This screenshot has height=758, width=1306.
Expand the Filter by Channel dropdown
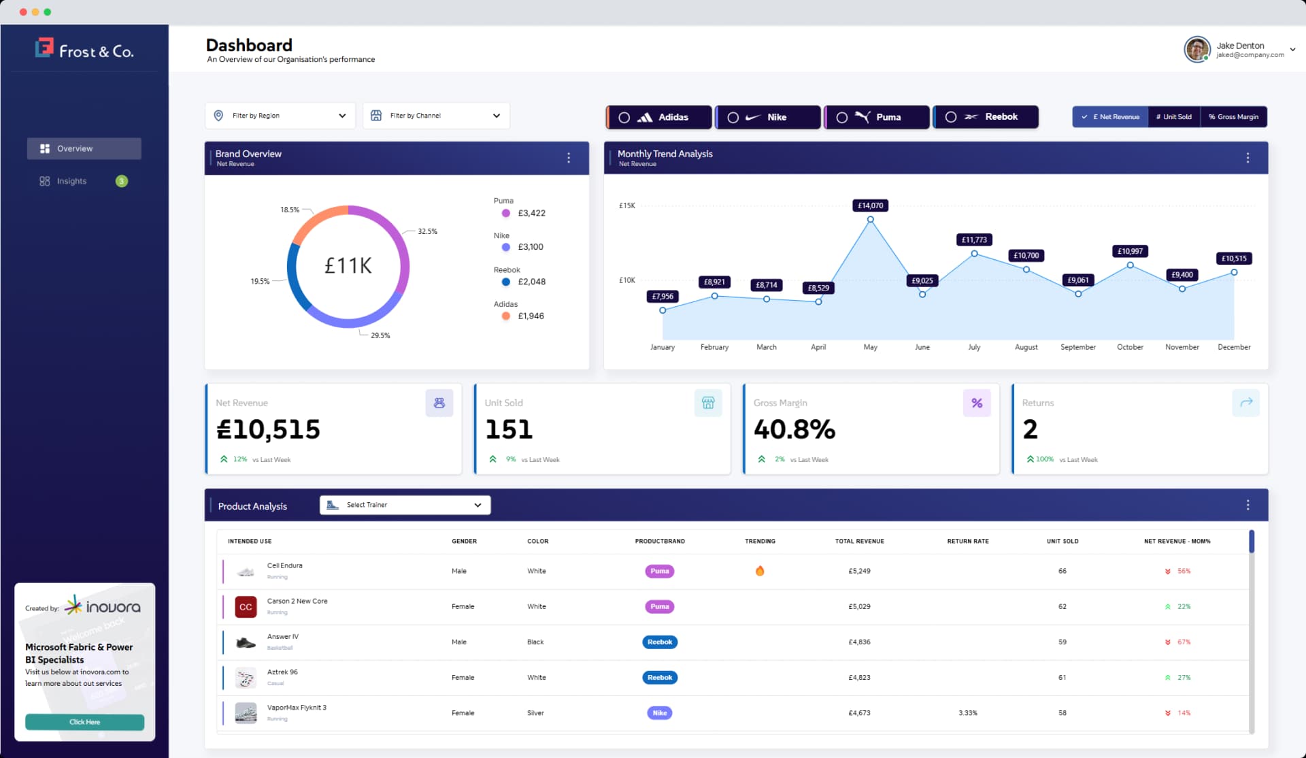[x=436, y=115]
